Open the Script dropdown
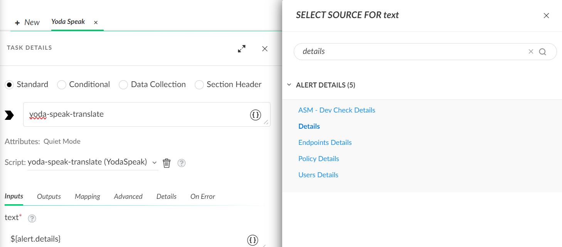 coord(93,162)
